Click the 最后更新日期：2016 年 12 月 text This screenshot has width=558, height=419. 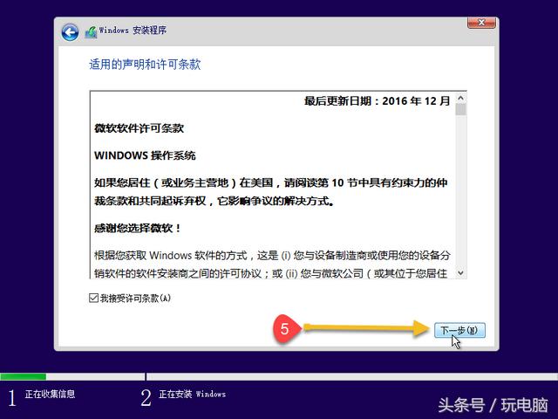[378, 101]
